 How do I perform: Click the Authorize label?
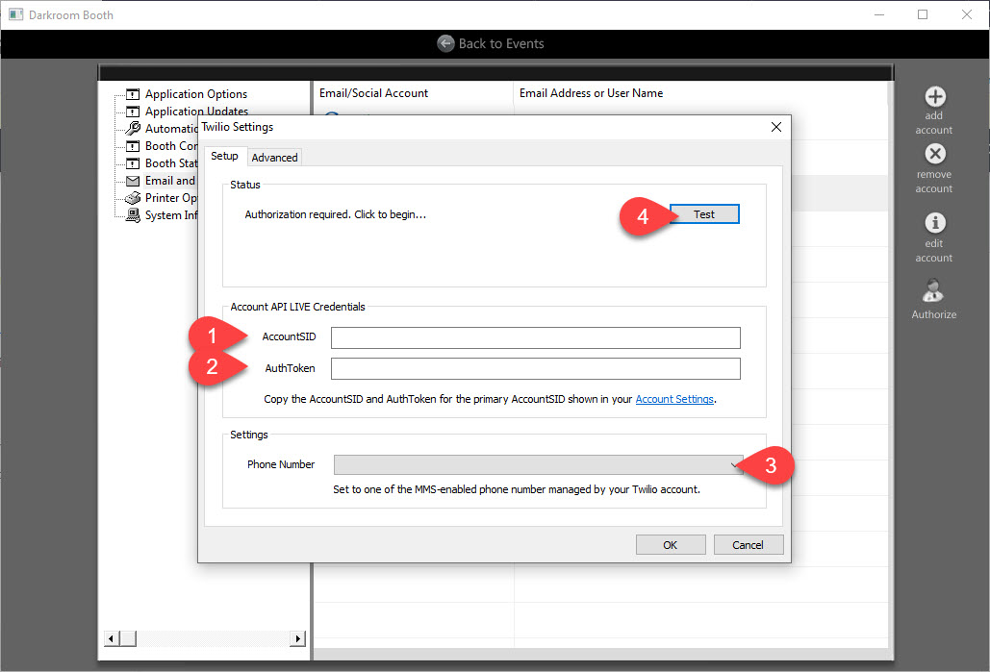pos(934,315)
